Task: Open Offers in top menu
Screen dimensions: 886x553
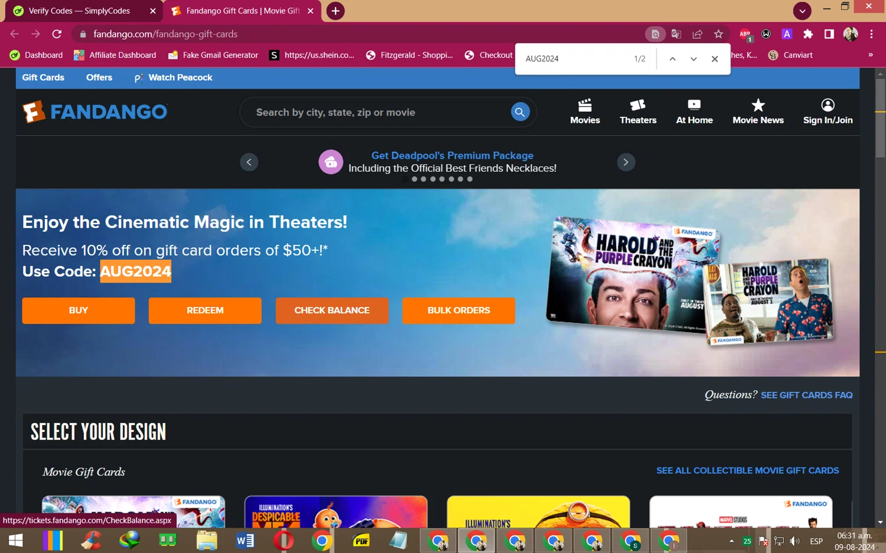Action: point(99,77)
